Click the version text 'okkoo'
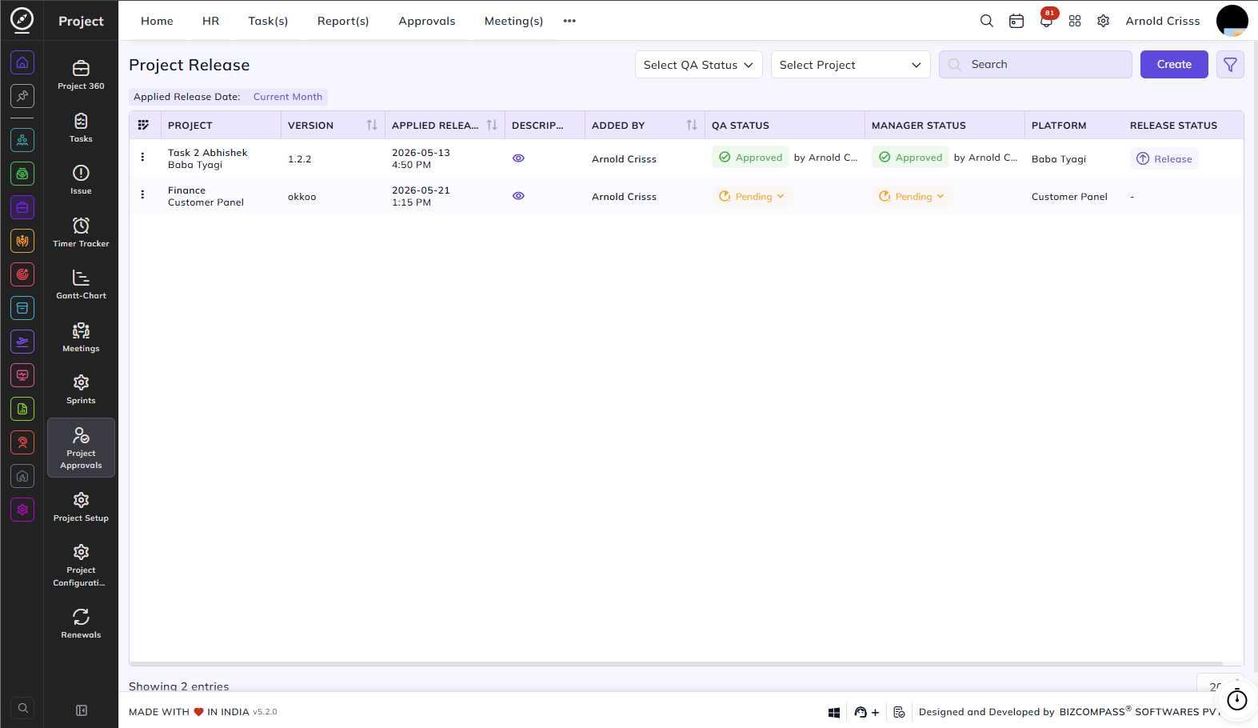 coord(302,197)
